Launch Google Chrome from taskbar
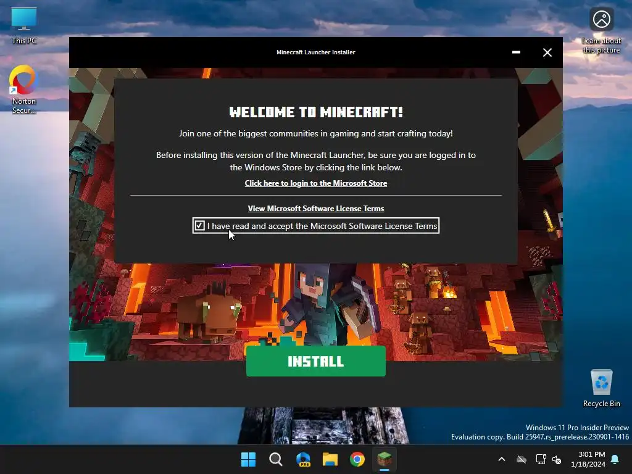Viewport: 632px width, 474px height. click(357, 459)
